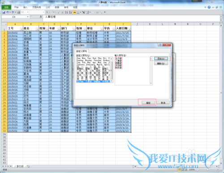The height and width of the screenshot is (173, 224).
Task: Click the vertical scrollbar of the custom lists box
Action: coord(112,69)
